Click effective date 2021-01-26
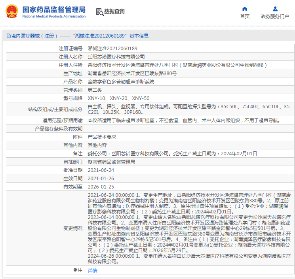This screenshot has height=279, width=295. point(101,178)
